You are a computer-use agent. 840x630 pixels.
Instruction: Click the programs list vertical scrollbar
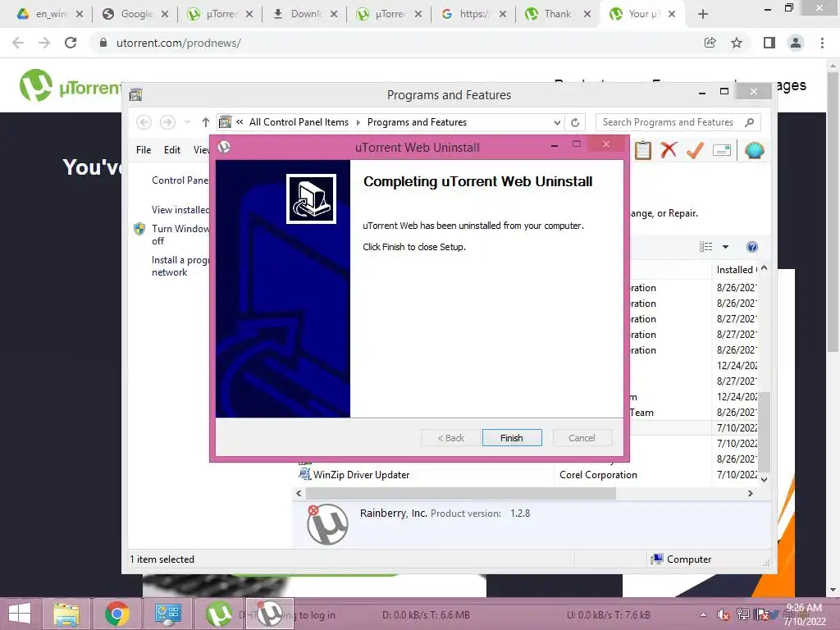point(765,433)
